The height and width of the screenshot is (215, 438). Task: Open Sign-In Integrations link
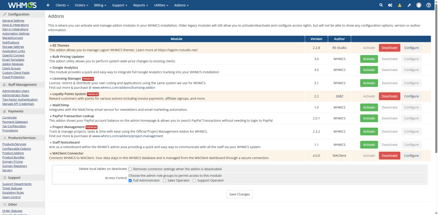pos(15,29)
